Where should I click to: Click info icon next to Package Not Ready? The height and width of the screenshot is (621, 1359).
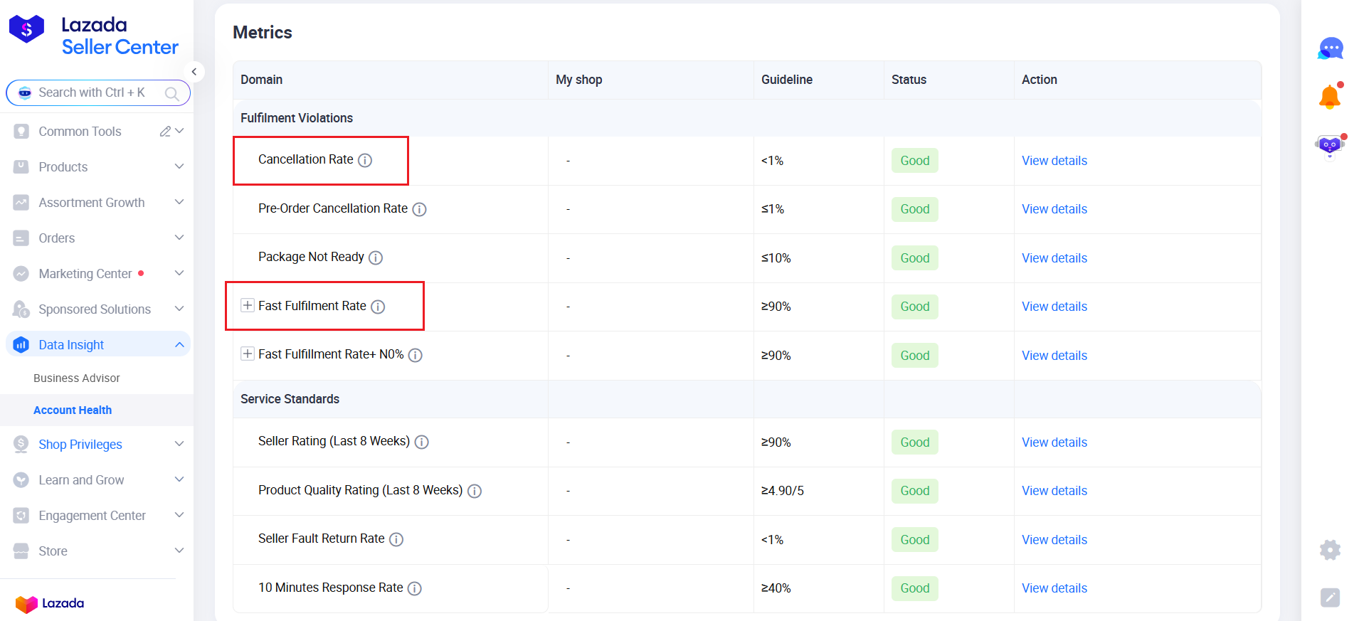[x=376, y=258]
